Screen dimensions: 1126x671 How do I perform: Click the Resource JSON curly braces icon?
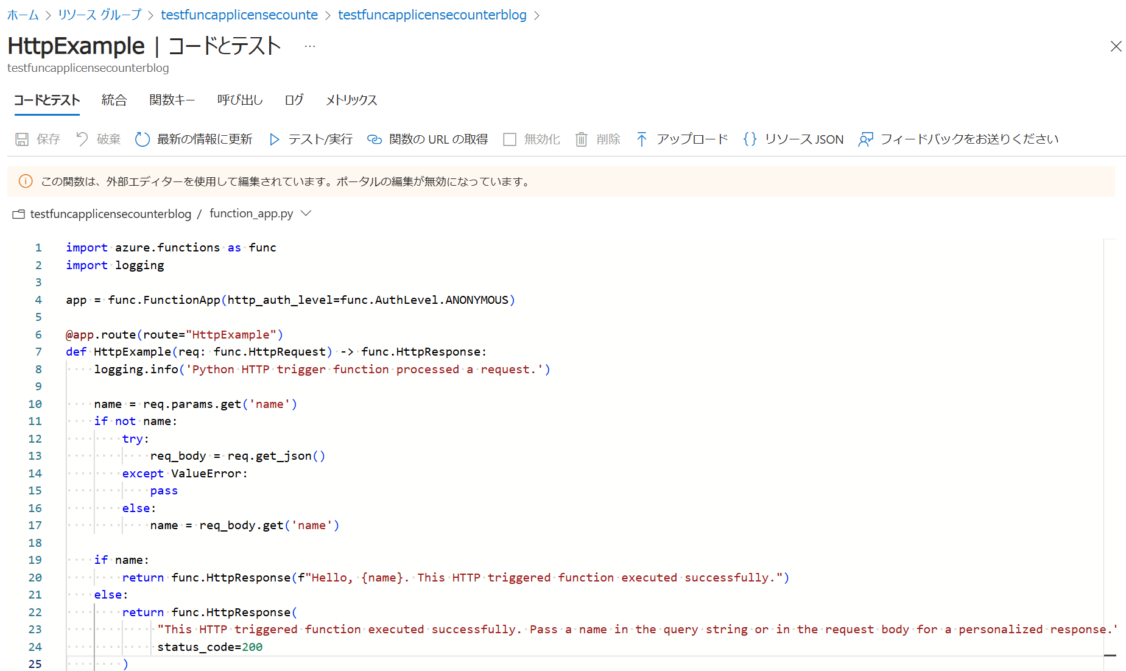point(750,139)
